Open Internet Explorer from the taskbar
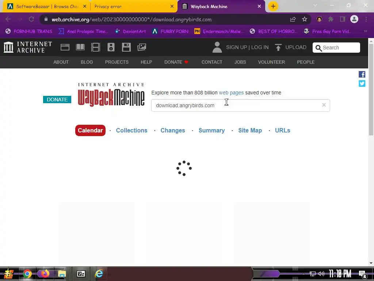 (x=99, y=274)
